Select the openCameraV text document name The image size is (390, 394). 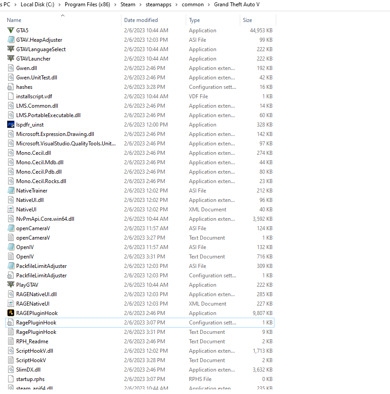33,238
